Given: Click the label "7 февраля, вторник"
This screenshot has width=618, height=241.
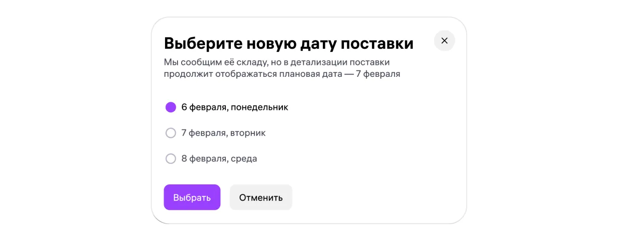Looking at the screenshot, I should (x=223, y=133).
